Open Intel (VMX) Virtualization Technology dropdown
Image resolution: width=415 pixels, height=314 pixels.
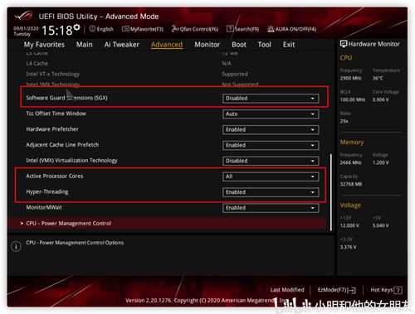(271, 161)
